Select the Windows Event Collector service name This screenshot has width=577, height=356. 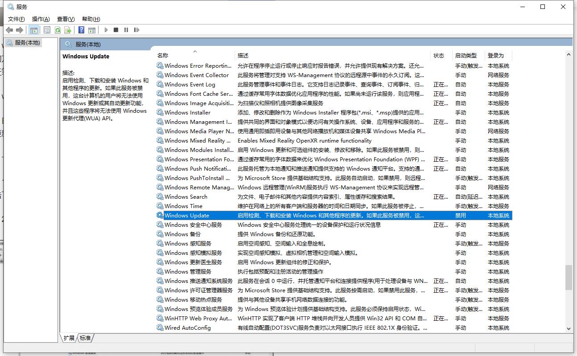click(196, 75)
